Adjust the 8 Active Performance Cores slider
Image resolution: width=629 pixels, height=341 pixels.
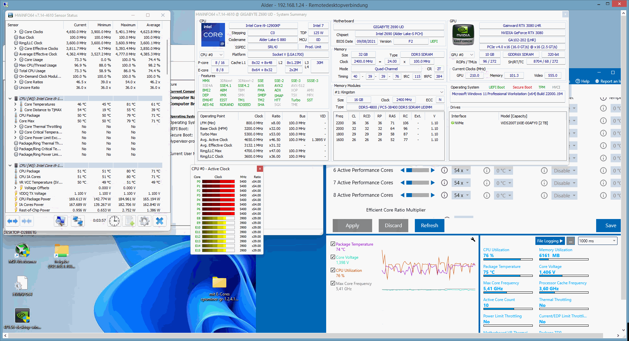(417, 195)
